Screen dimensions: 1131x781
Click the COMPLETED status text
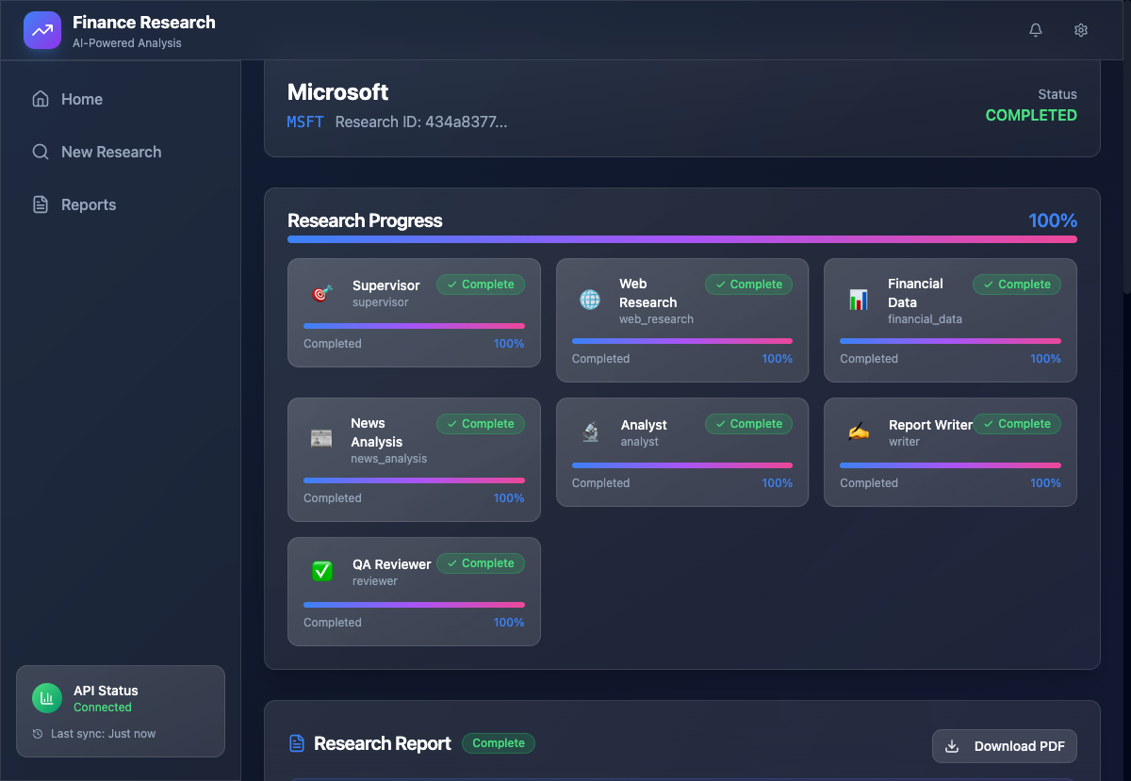pyautogui.click(x=1031, y=115)
